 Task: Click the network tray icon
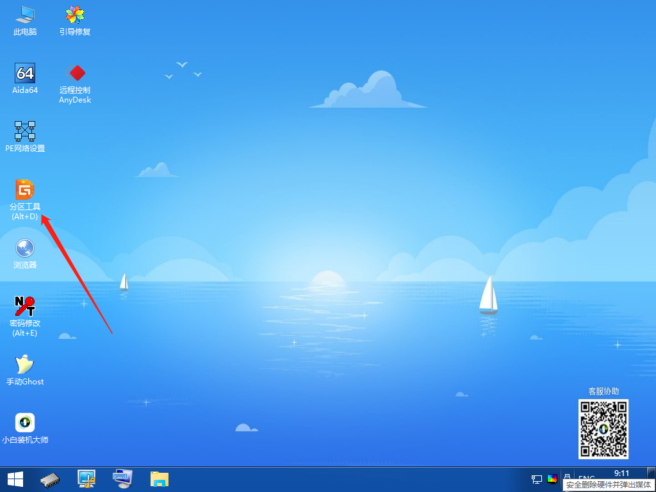click(537, 479)
